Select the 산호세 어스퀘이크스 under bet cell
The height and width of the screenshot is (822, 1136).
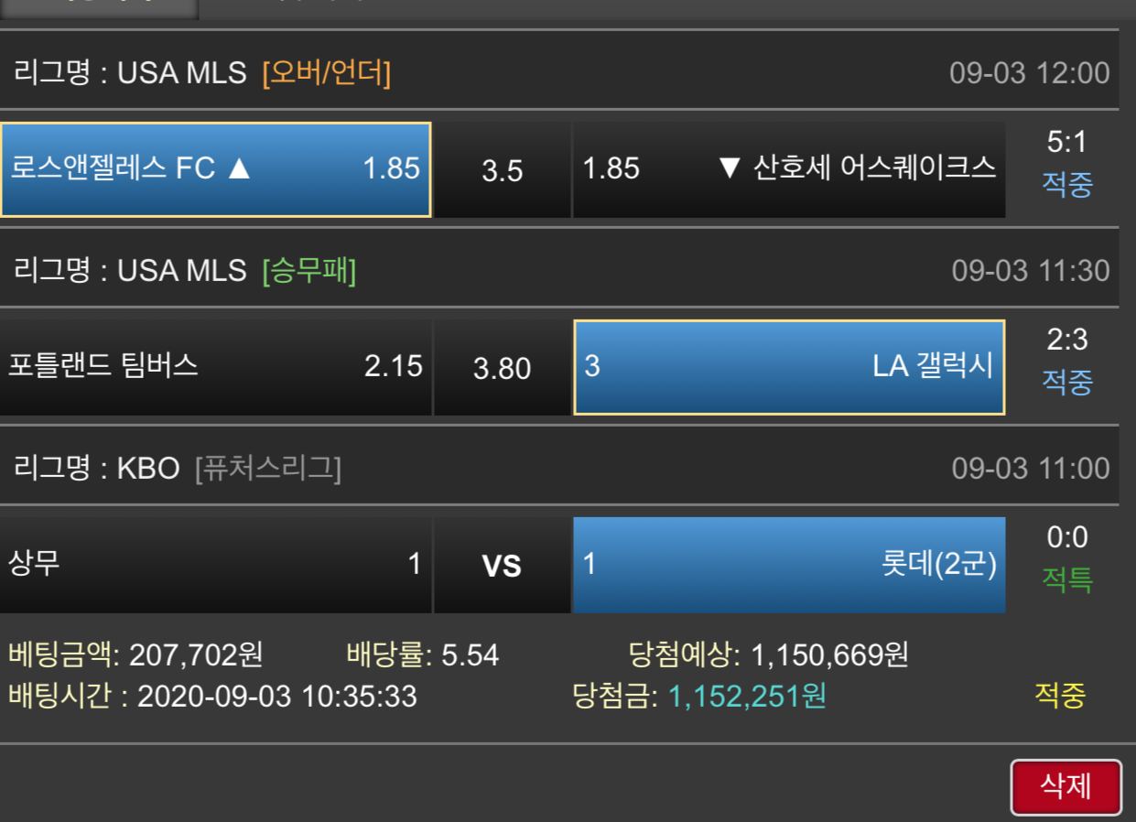pyautogui.click(x=788, y=169)
